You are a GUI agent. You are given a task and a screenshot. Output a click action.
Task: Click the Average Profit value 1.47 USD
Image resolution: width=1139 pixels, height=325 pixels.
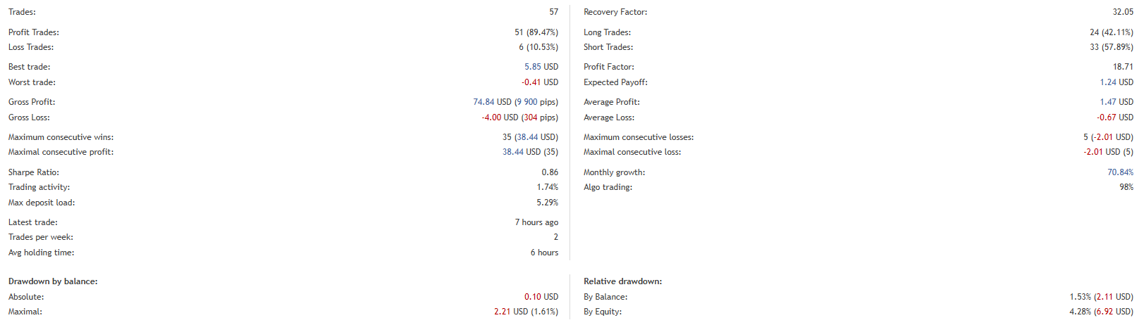click(1116, 102)
